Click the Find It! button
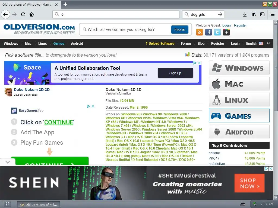Image resolution: width=278 pixels, height=208 pixels. tap(180, 30)
